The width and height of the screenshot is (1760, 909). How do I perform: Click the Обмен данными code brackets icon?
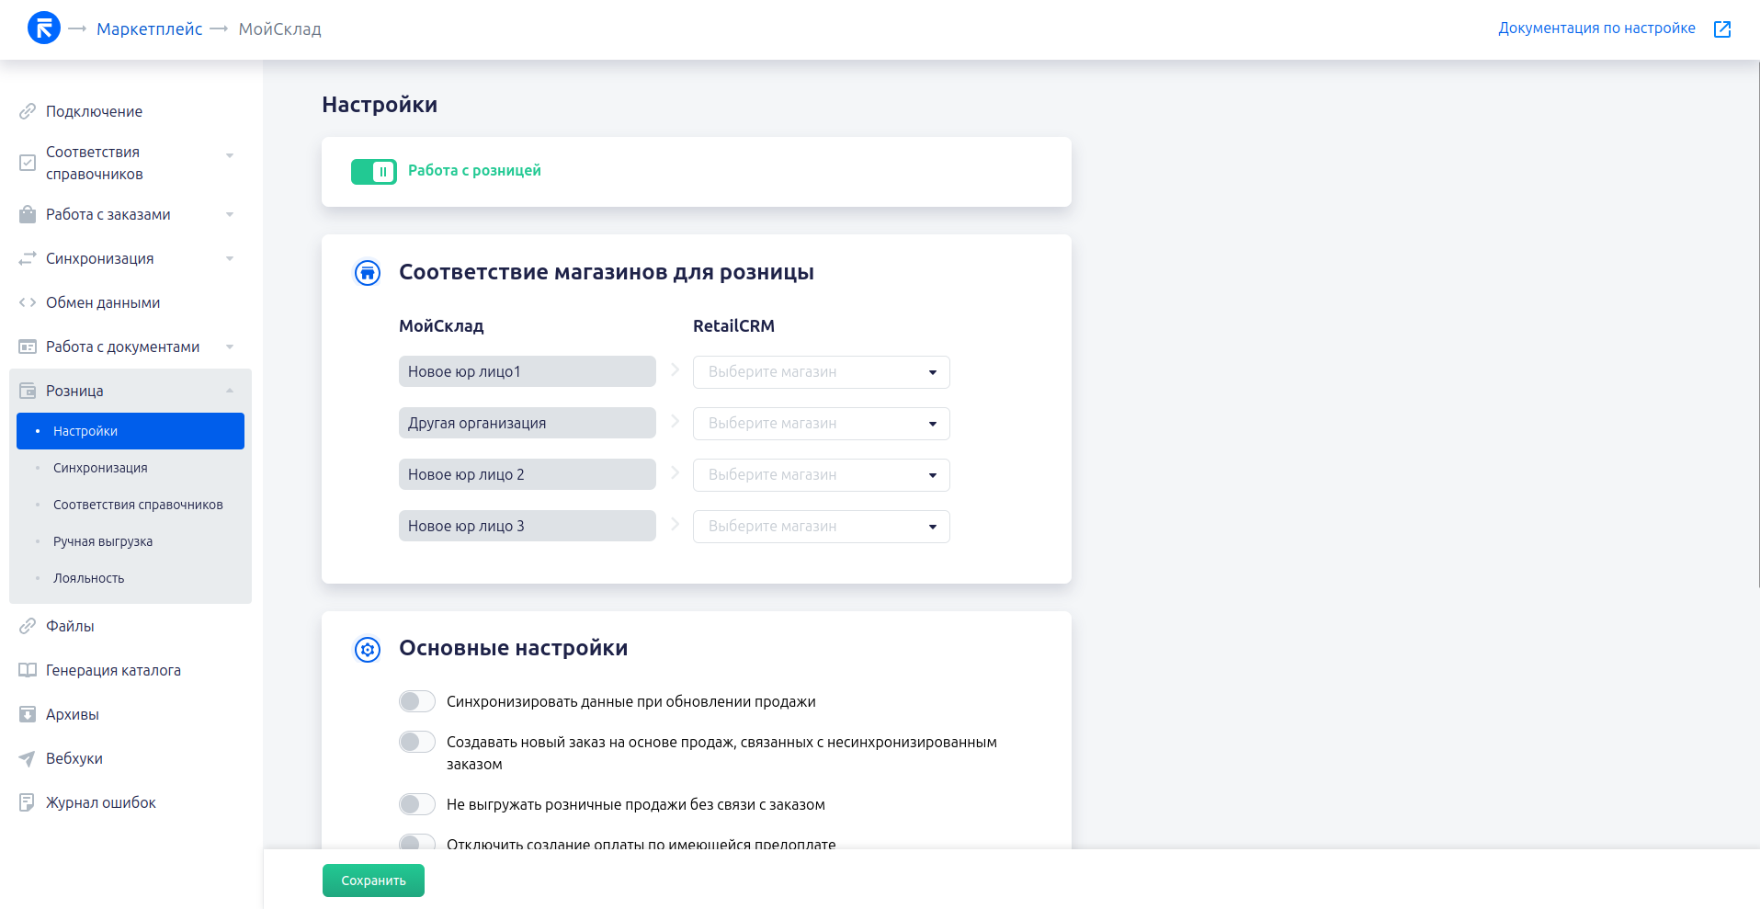coord(28,302)
